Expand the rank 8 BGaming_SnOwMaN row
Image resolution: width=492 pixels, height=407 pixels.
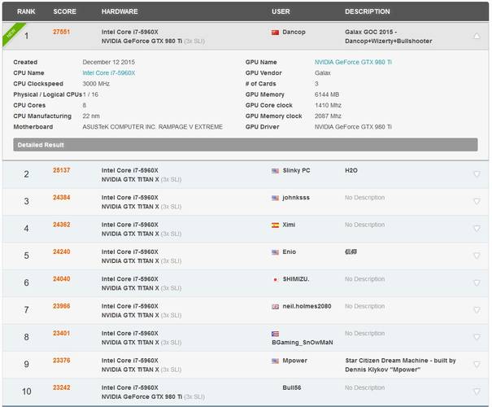[x=477, y=337]
